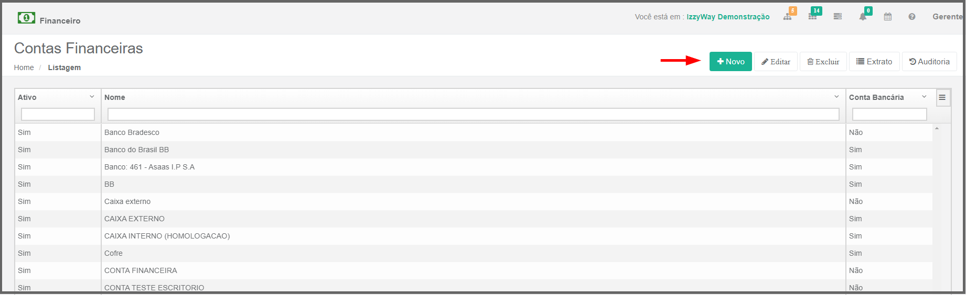Click the server list icon in header
The width and height of the screenshot is (966, 295).
tap(838, 17)
